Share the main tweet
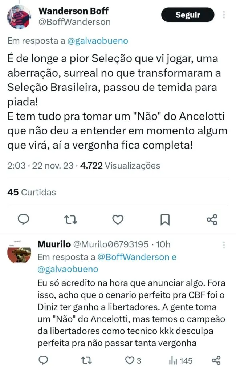The image size is (236, 372). tap(212, 219)
